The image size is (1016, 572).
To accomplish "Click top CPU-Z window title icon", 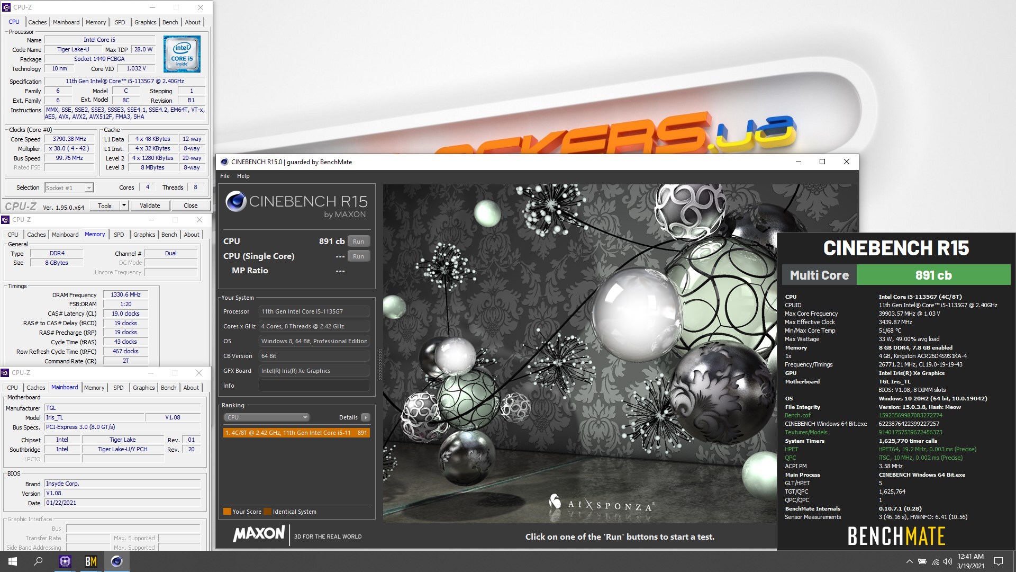I will 6,7.
